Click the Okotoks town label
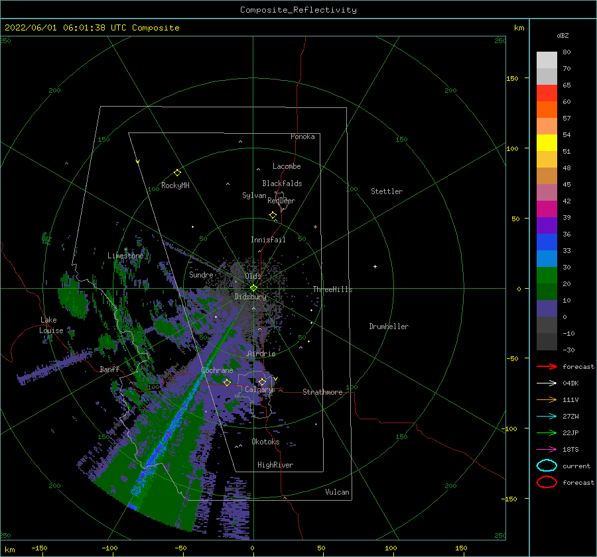597x557 pixels. 265,442
